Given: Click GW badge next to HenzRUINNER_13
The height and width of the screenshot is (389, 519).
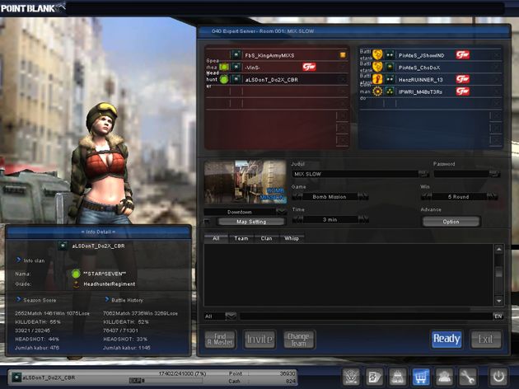Looking at the screenshot, I should pyautogui.click(x=463, y=79).
